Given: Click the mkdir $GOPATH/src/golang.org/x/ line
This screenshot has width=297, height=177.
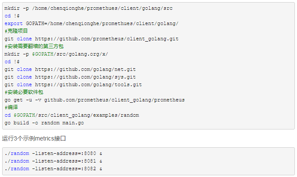Looking at the screenshot, I should pyautogui.click(x=56, y=54).
